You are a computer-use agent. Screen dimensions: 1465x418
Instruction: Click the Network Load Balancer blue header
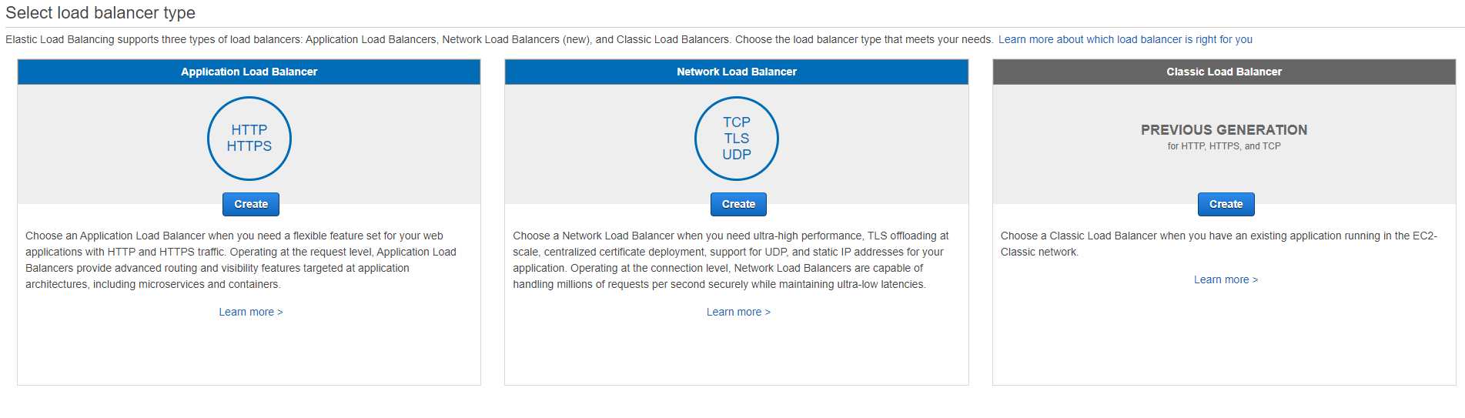point(737,72)
